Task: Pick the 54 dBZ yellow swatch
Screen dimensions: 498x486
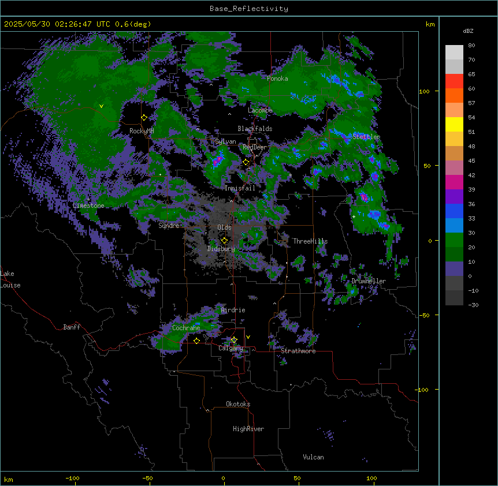Action: click(x=454, y=124)
